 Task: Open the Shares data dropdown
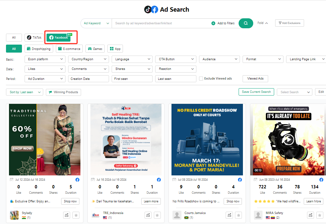(132, 69)
